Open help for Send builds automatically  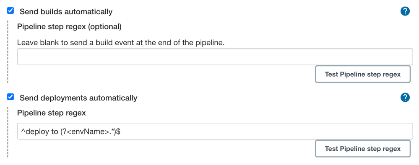pyautogui.click(x=405, y=11)
